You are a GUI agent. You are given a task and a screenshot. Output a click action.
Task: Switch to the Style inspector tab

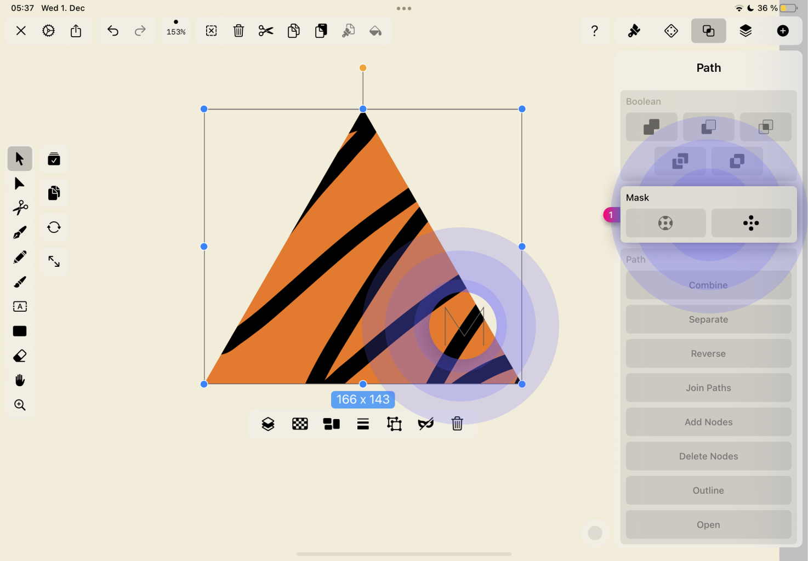coord(634,31)
